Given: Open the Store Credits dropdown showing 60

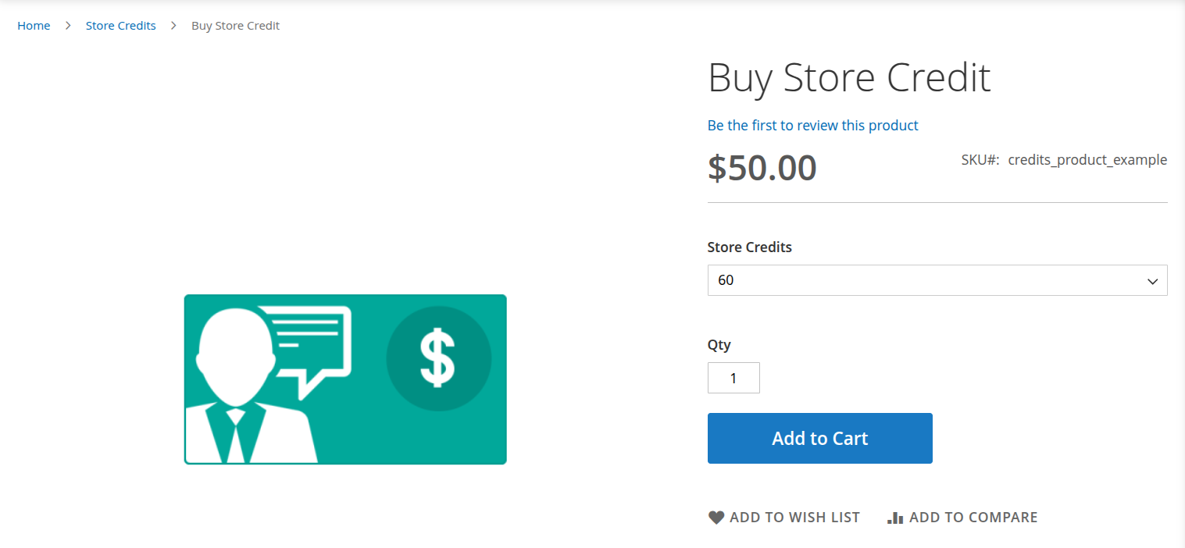Looking at the screenshot, I should 937,280.
